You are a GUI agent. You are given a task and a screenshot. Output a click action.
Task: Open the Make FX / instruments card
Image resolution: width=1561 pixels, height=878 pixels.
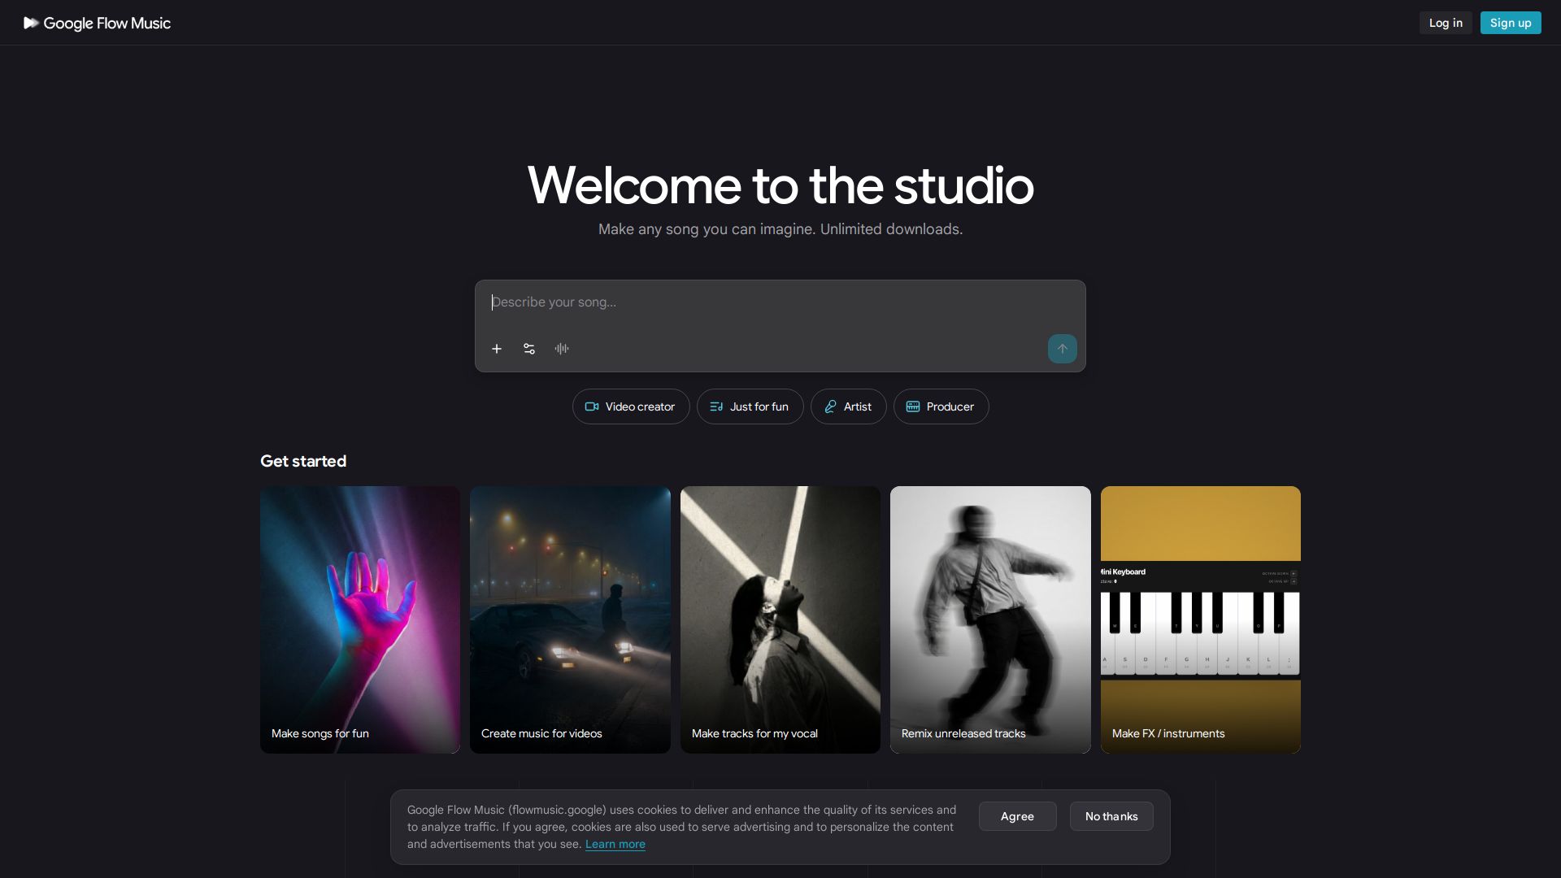tap(1201, 619)
